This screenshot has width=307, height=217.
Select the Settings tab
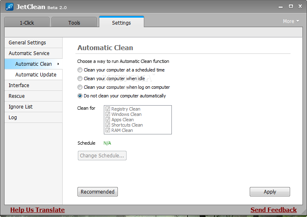pyautogui.click(x=122, y=22)
